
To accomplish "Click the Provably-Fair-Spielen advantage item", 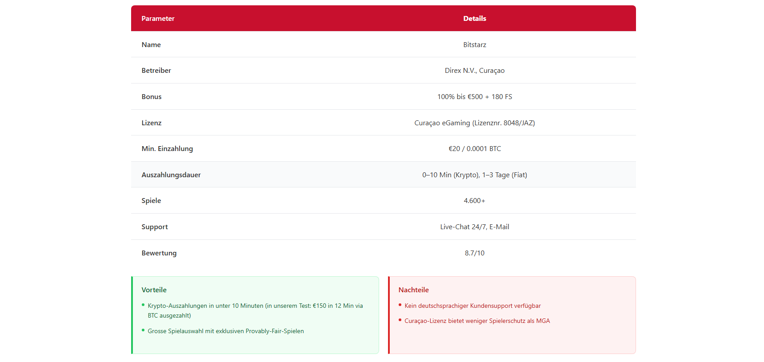I will pyautogui.click(x=226, y=331).
